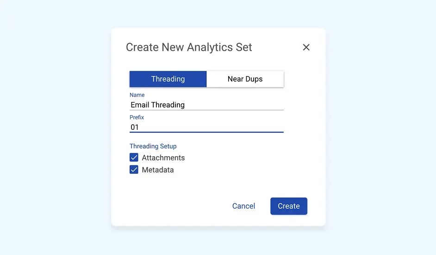This screenshot has height=255, width=436.
Task: Click the Email Threading text in Name
Action: 157,105
